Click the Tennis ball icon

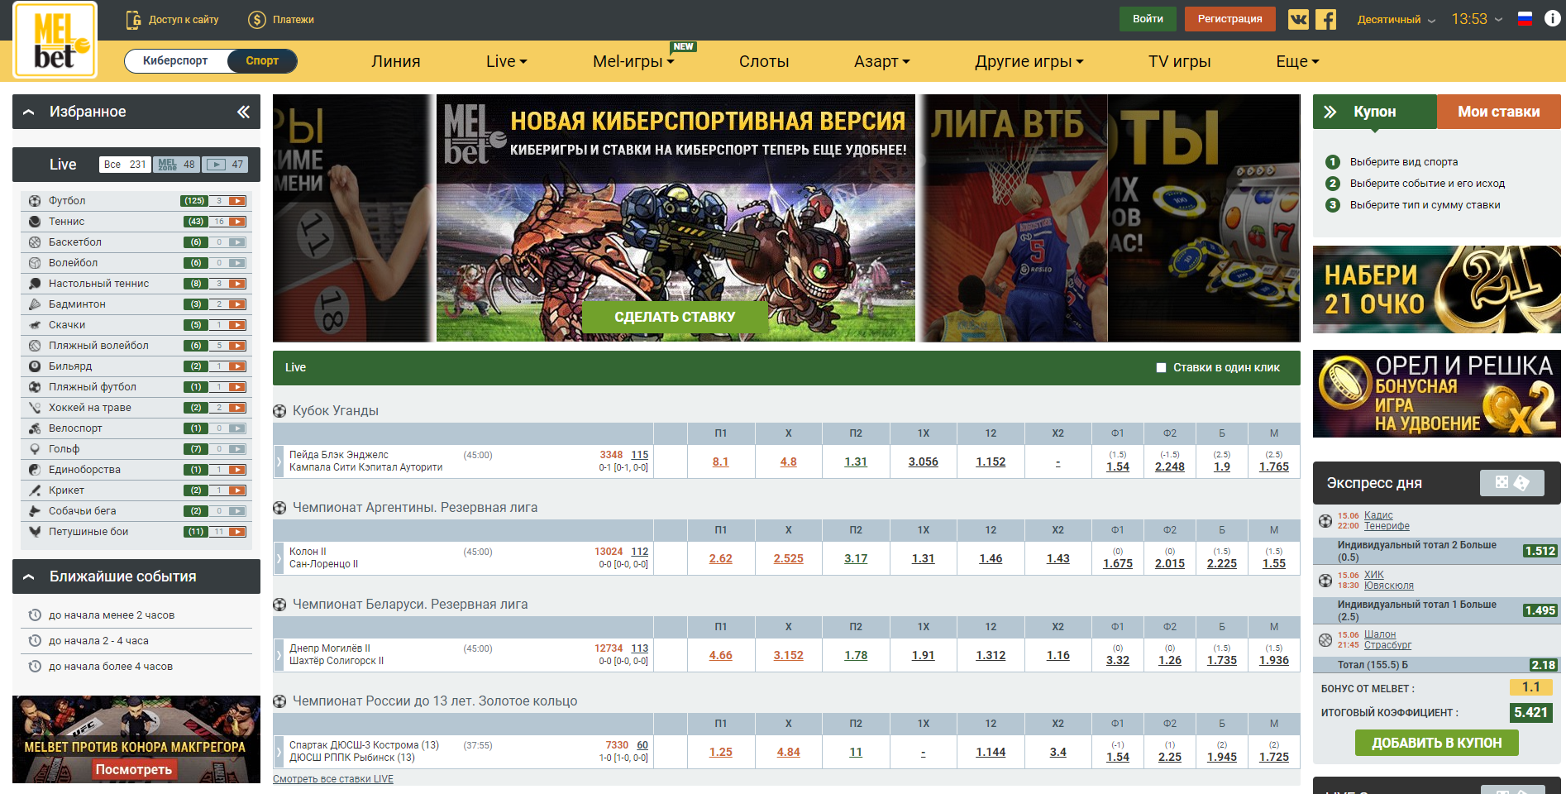tap(35, 222)
